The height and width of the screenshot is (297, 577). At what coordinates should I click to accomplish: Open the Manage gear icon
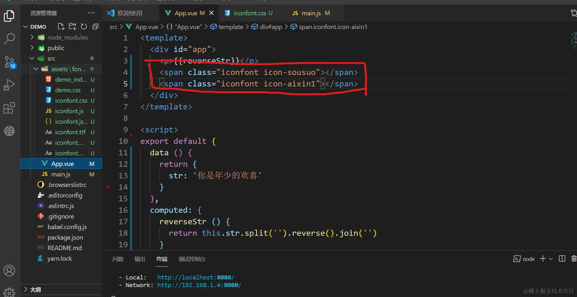coord(9,292)
